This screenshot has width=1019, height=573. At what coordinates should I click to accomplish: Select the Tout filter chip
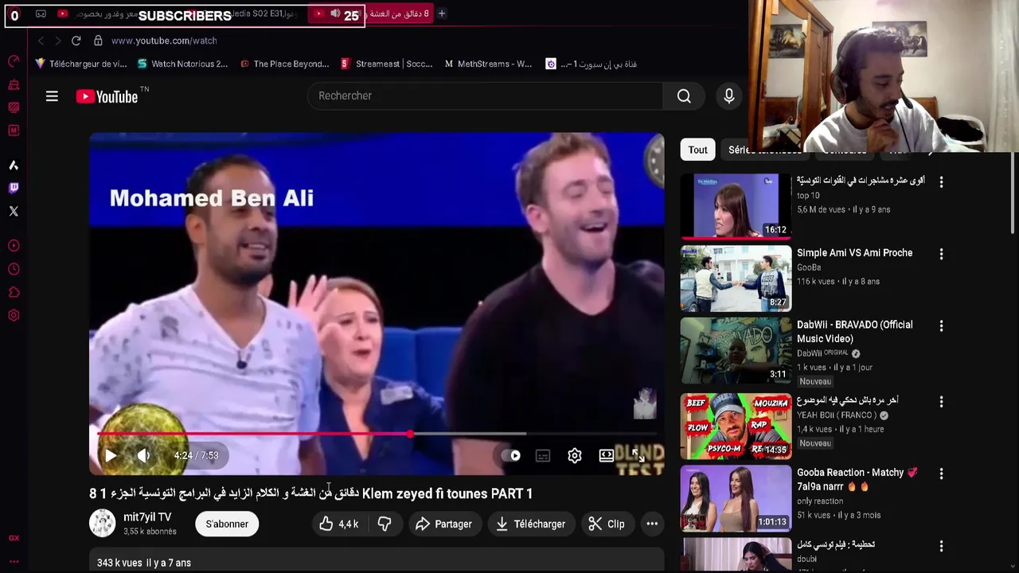[x=697, y=150]
